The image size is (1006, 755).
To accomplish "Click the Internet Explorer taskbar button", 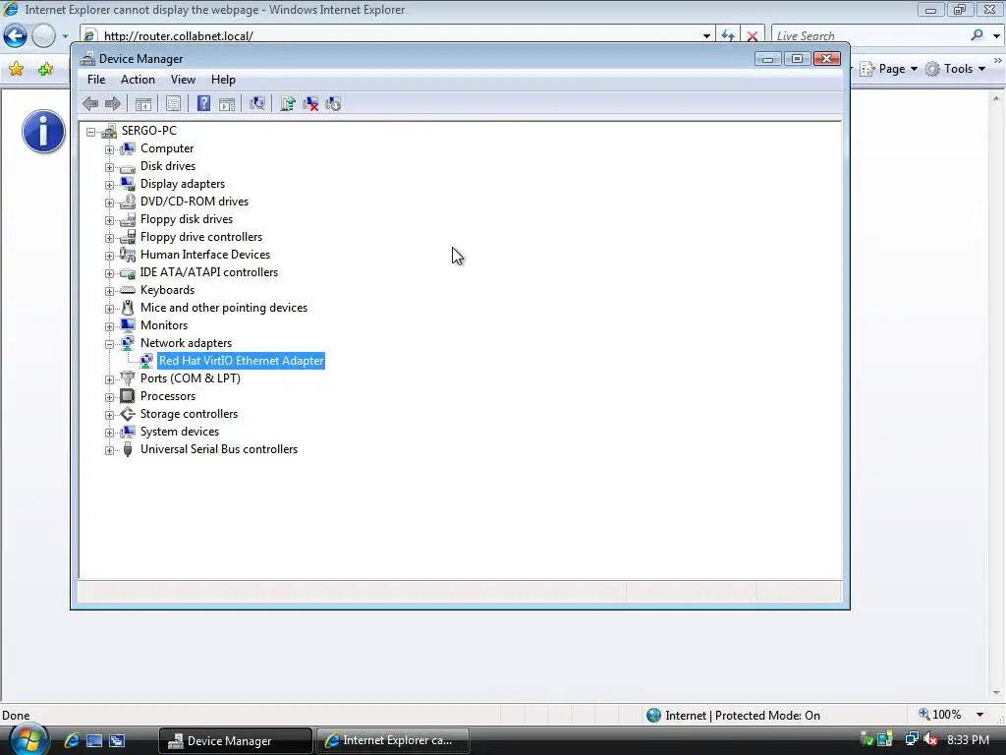I will pyautogui.click(x=393, y=740).
